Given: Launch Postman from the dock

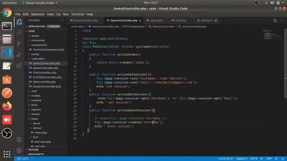Looking at the screenshot, I should point(7,93).
